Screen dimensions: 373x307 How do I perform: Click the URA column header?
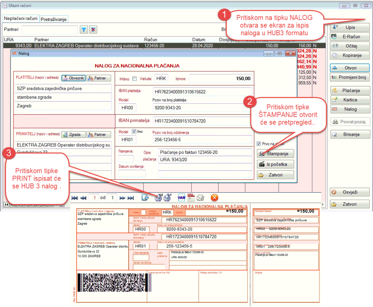point(9,39)
